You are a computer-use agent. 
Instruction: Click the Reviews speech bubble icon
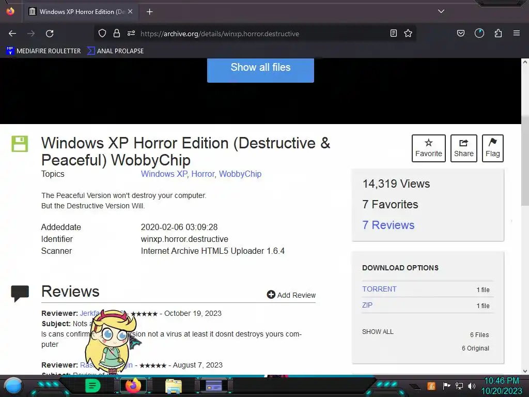[20, 294]
